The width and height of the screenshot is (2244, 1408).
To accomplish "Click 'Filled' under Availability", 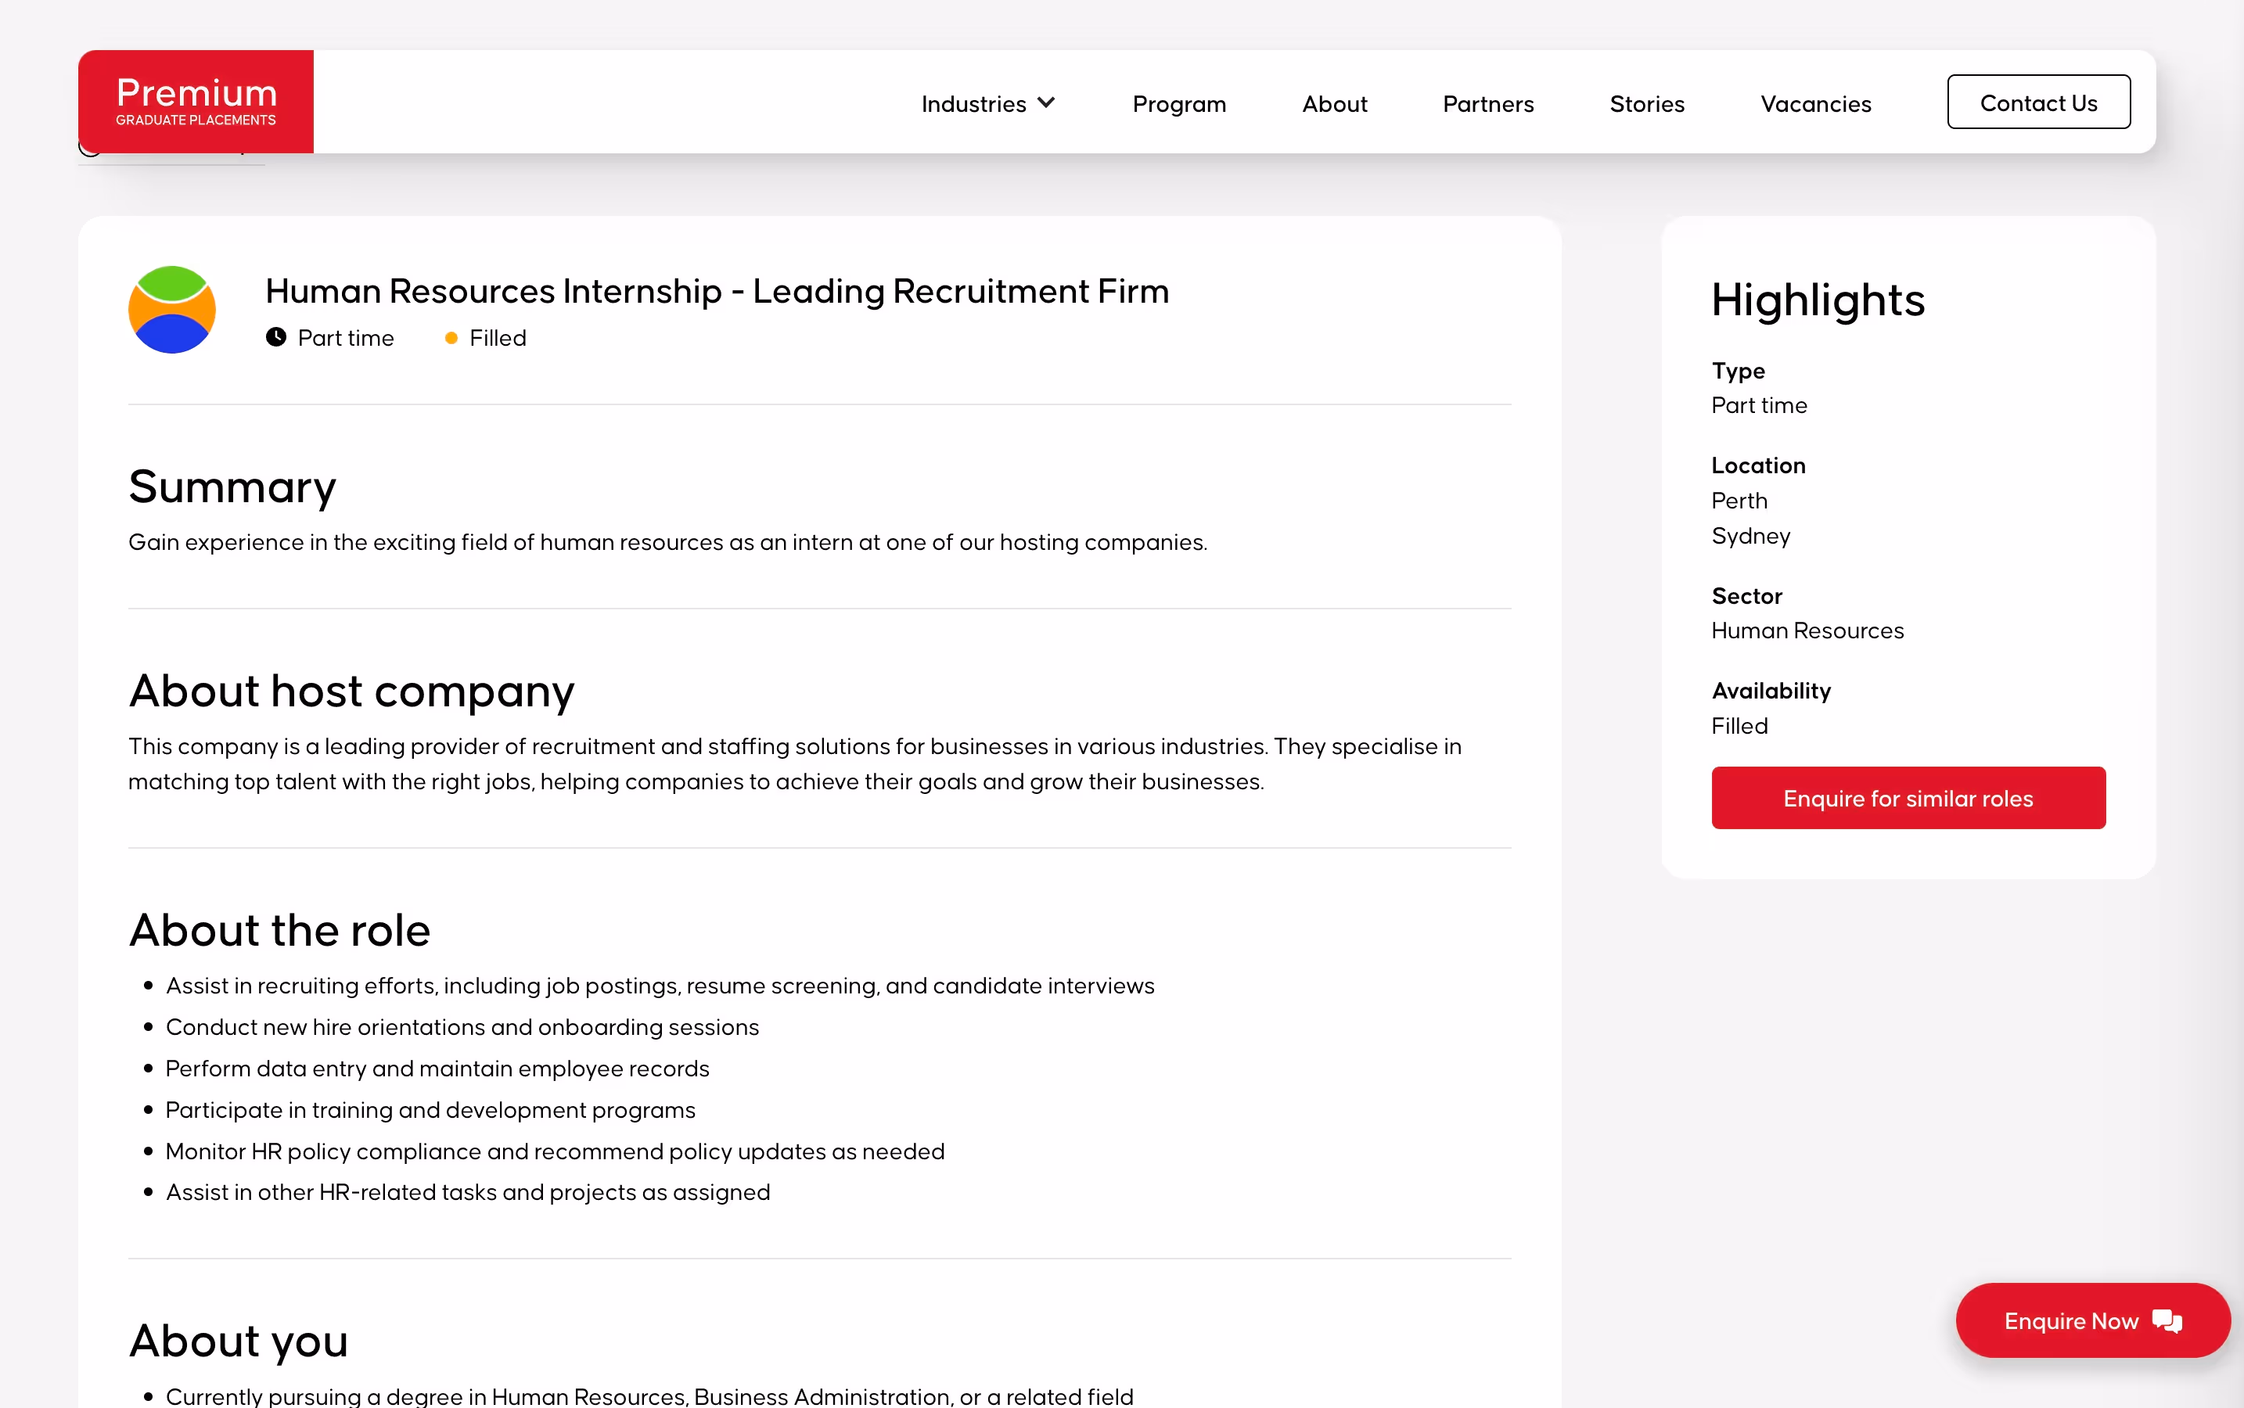I will pyautogui.click(x=1739, y=725).
